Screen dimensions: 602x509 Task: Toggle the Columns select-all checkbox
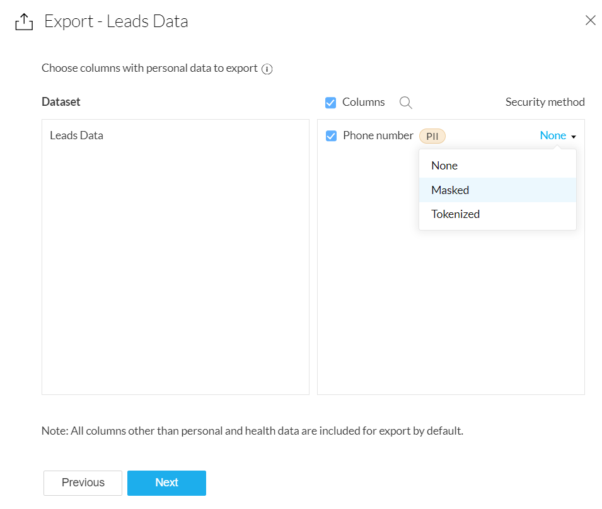pos(330,103)
